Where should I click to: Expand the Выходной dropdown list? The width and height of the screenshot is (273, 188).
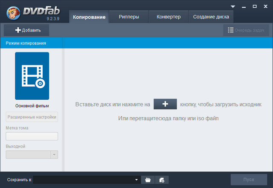click(54, 155)
